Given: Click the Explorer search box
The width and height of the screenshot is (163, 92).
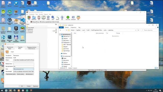Looking at the screenshot, I should (x=149, y=30).
